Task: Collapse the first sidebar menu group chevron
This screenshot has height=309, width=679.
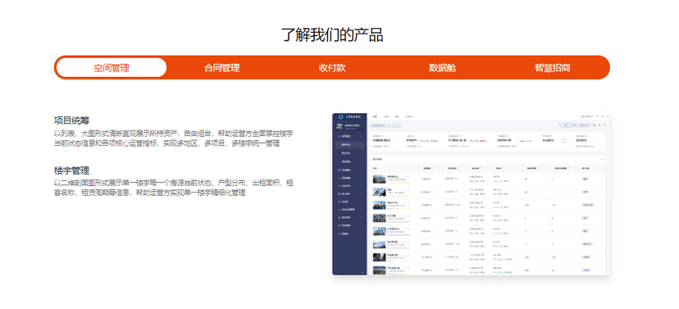Action: pos(362,136)
